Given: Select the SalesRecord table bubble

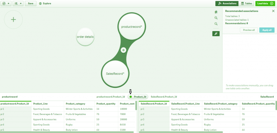Looking at the screenshot, I should [115, 74].
